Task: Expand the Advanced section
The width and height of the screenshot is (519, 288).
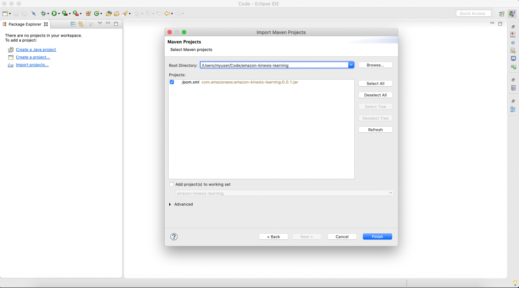Action: (x=170, y=204)
